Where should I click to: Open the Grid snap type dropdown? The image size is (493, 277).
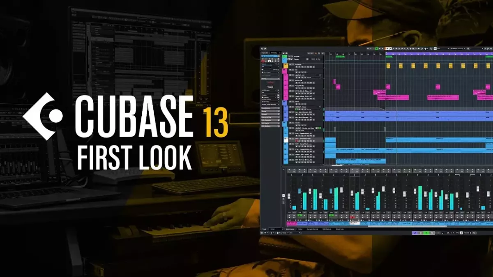[442, 48]
